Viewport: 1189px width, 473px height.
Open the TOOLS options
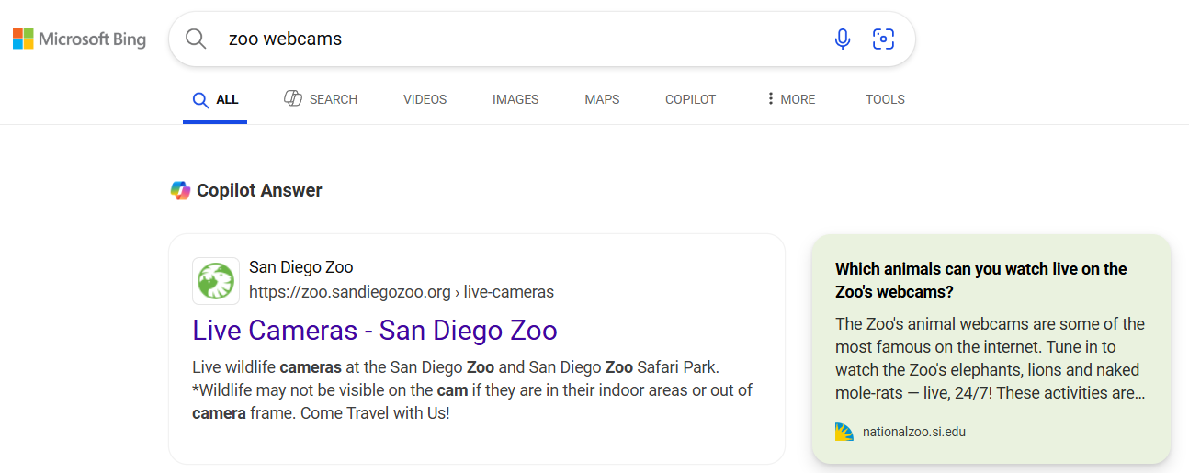(885, 99)
